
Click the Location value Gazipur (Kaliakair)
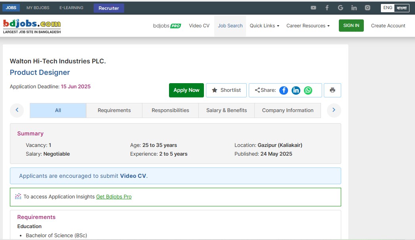[x=280, y=145]
